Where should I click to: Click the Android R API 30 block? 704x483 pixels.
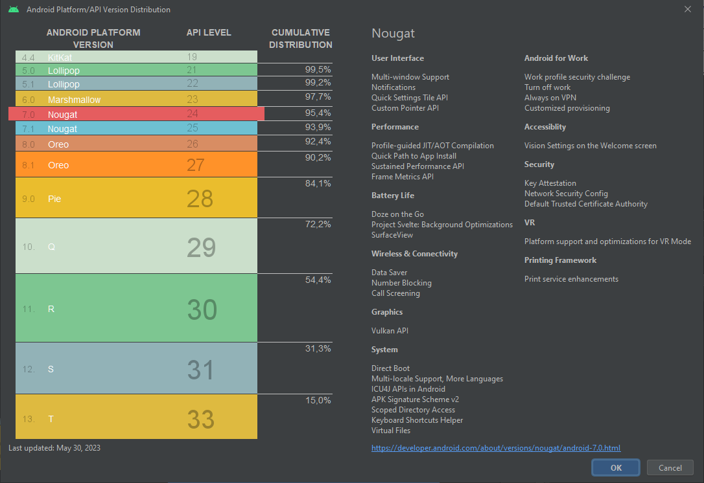pos(136,309)
